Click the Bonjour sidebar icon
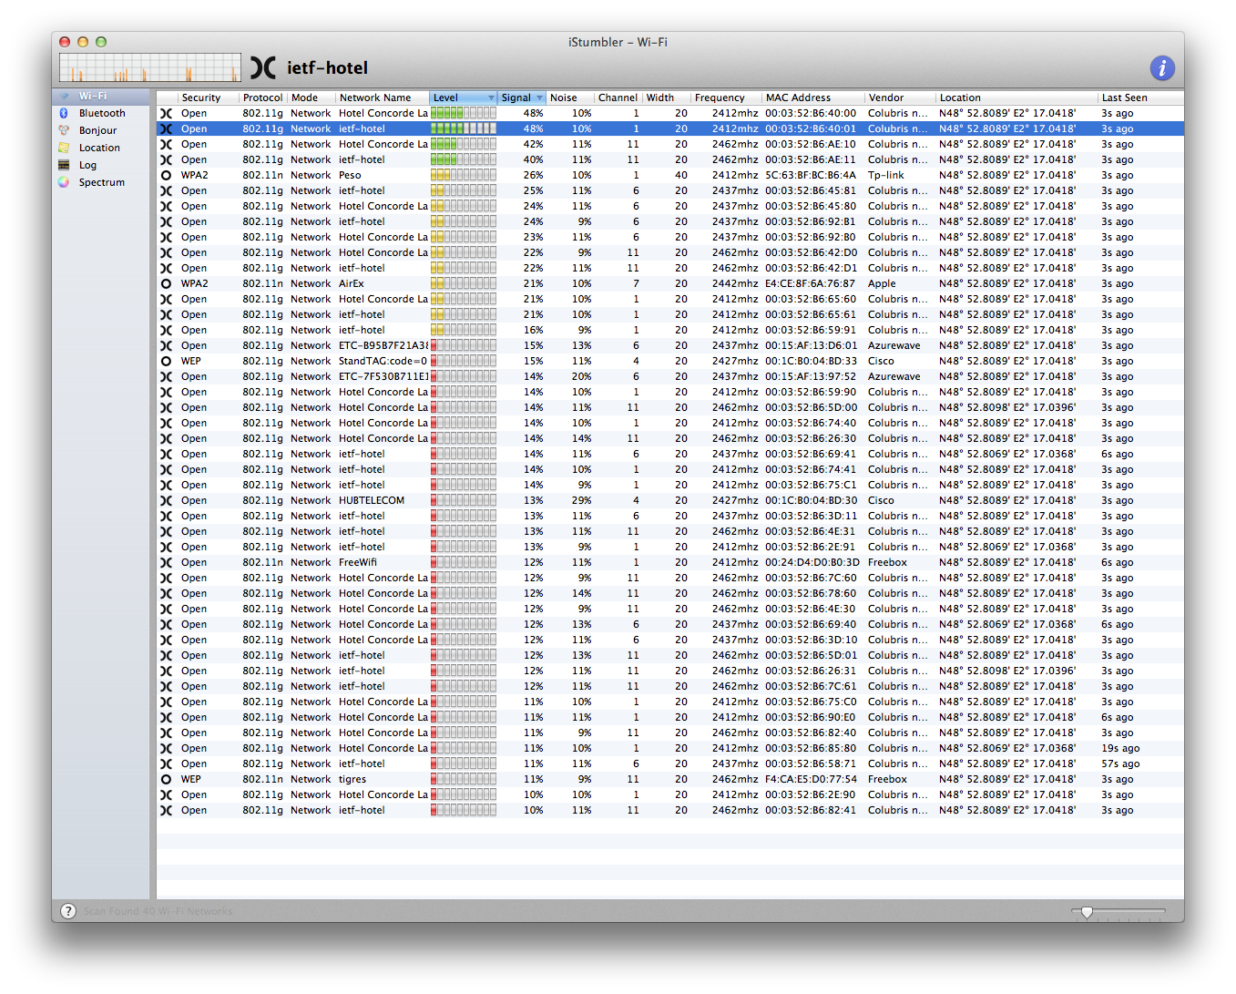This screenshot has height=994, width=1236. (x=64, y=130)
